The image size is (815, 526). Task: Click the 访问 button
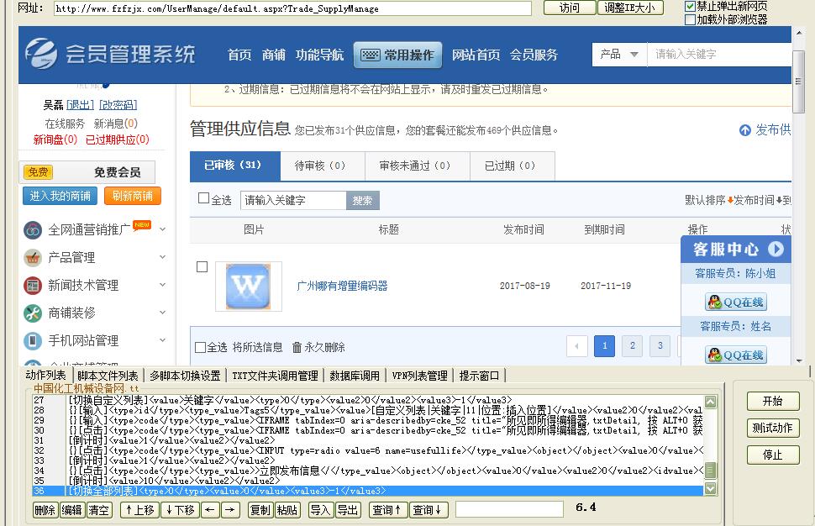click(x=570, y=8)
